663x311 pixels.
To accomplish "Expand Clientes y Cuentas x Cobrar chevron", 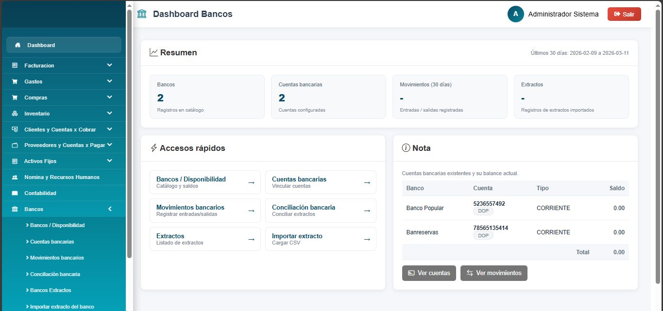I will point(110,130).
